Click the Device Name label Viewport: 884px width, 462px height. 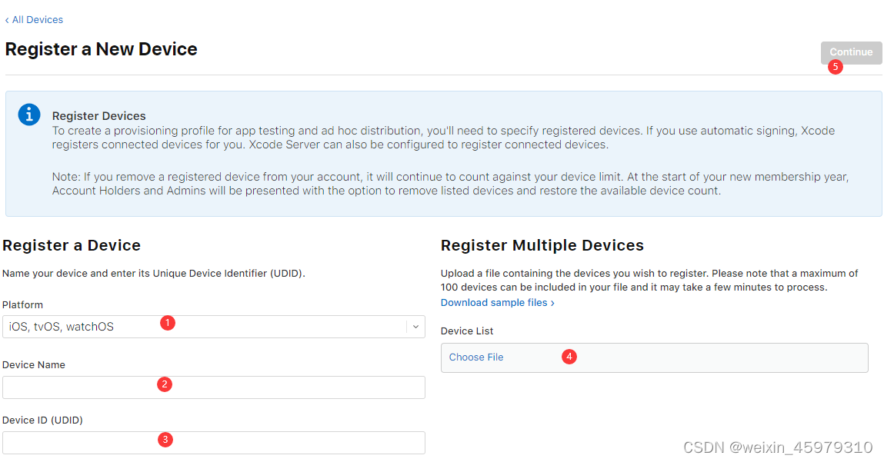click(34, 365)
